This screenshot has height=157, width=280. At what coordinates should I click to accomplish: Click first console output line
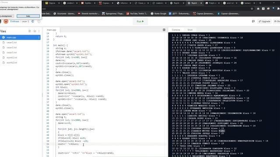point(191,35)
